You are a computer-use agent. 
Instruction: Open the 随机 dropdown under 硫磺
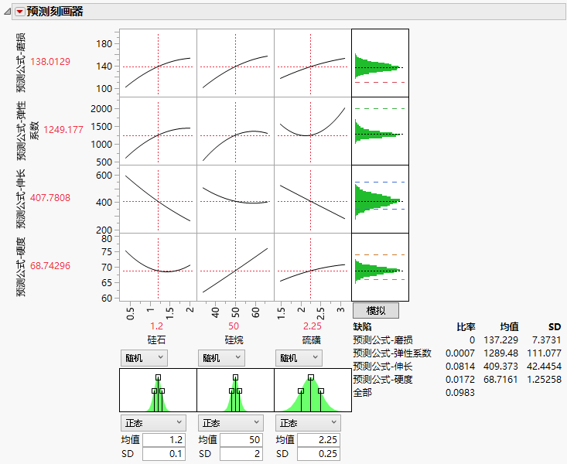click(x=299, y=358)
